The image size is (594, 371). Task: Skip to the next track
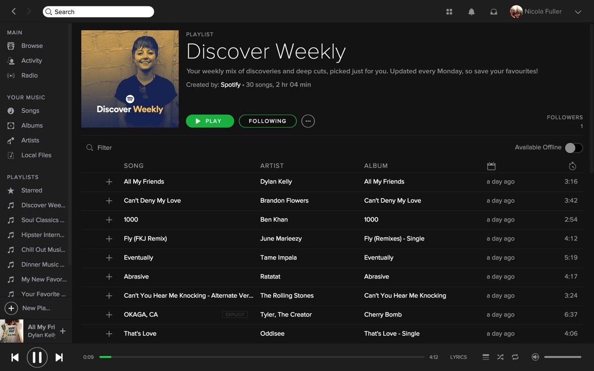(59, 357)
